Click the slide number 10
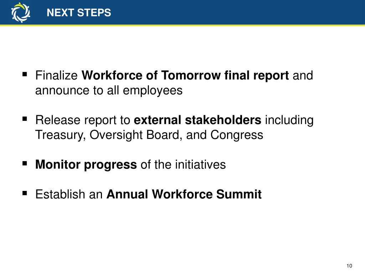Screen dimensions: 365x273 (x=349, y=266)
